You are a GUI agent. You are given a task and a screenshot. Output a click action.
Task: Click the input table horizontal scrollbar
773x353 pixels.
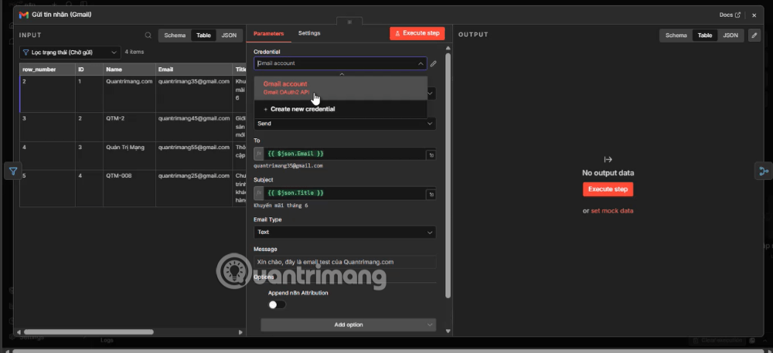click(x=89, y=332)
